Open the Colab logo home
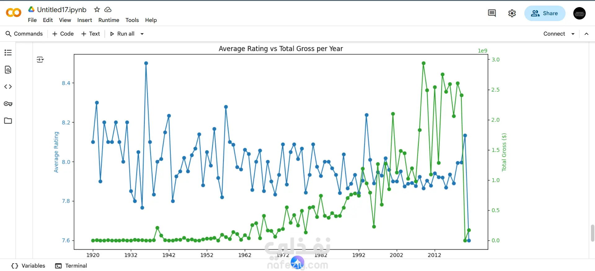 [x=14, y=13]
